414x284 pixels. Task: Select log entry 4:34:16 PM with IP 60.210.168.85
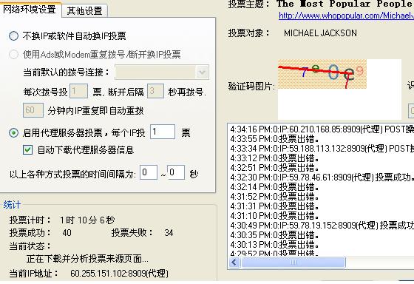pyautogui.click(x=322, y=129)
